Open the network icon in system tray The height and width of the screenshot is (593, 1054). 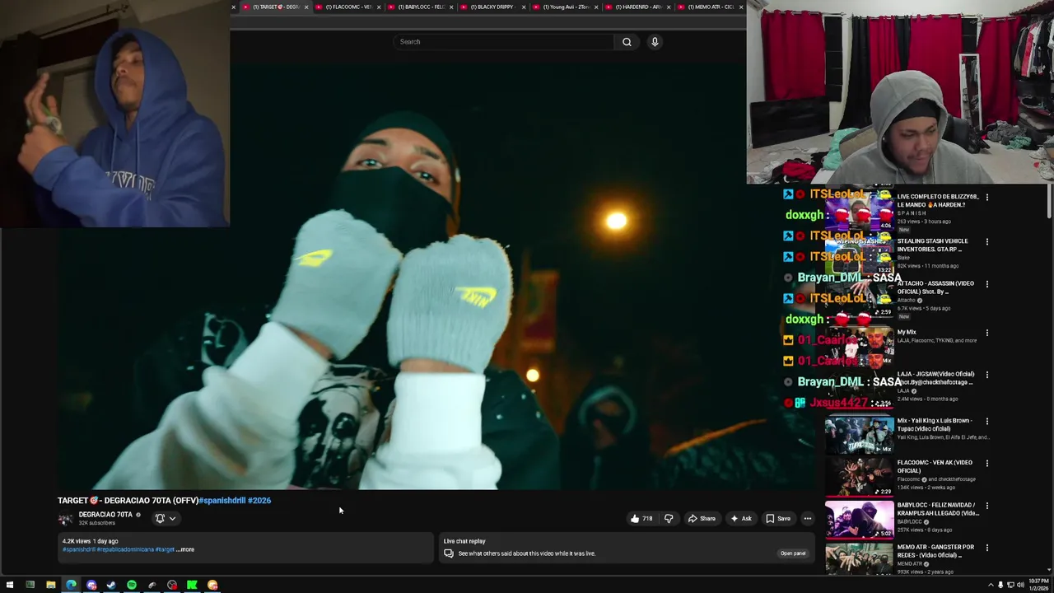(x=1010, y=585)
